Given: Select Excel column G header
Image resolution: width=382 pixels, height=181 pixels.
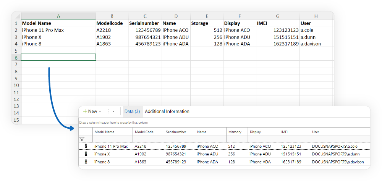Looking at the screenshot, I should (x=278, y=16).
